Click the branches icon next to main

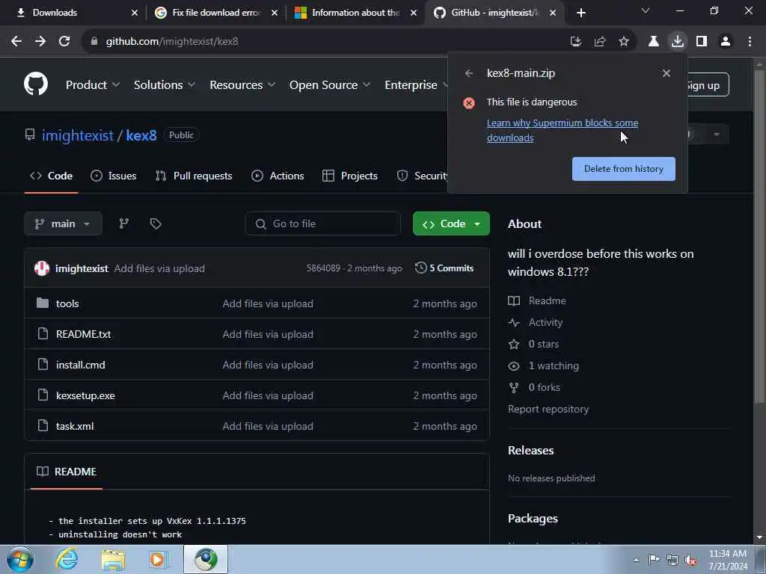pos(124,223)
